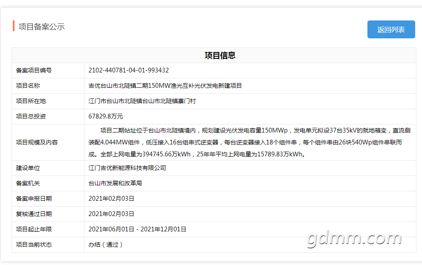
Task: Select location text 江门市台山市北陡镇台山市北陡镇寨门村
Action: [x=142, y=101]
